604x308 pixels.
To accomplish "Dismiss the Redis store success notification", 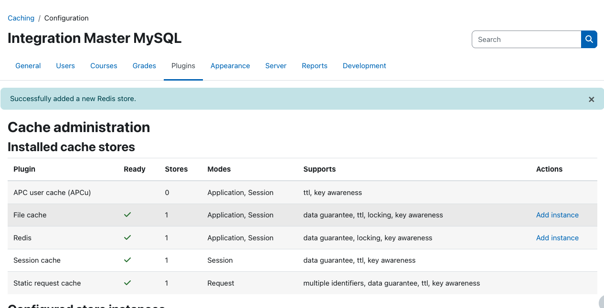I will coord(592,99).
